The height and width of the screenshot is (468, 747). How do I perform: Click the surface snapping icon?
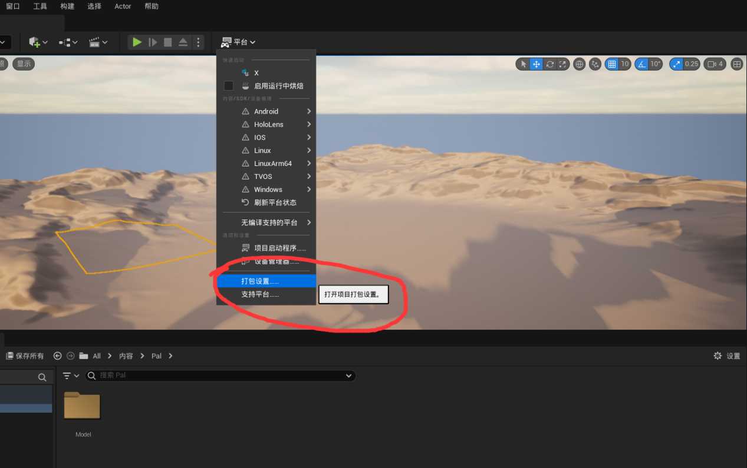tap(595, 64)
